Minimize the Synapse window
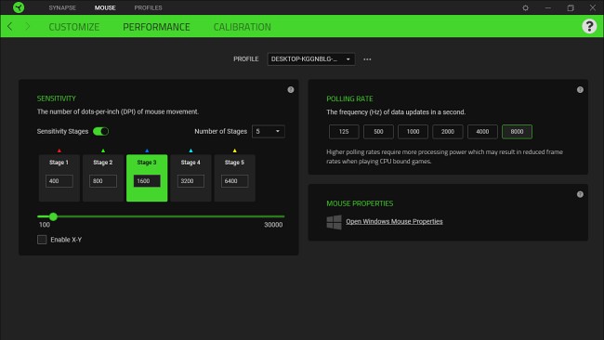This screenshot has height=340, width=604. click(547, 7)
